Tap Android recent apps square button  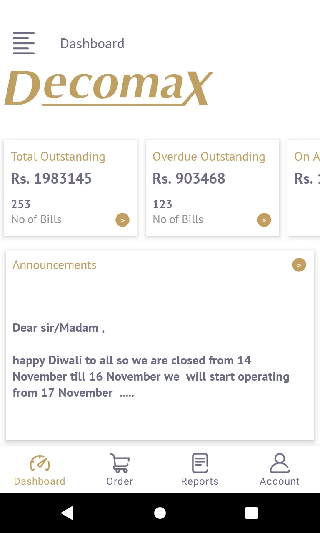click(252, 513)
